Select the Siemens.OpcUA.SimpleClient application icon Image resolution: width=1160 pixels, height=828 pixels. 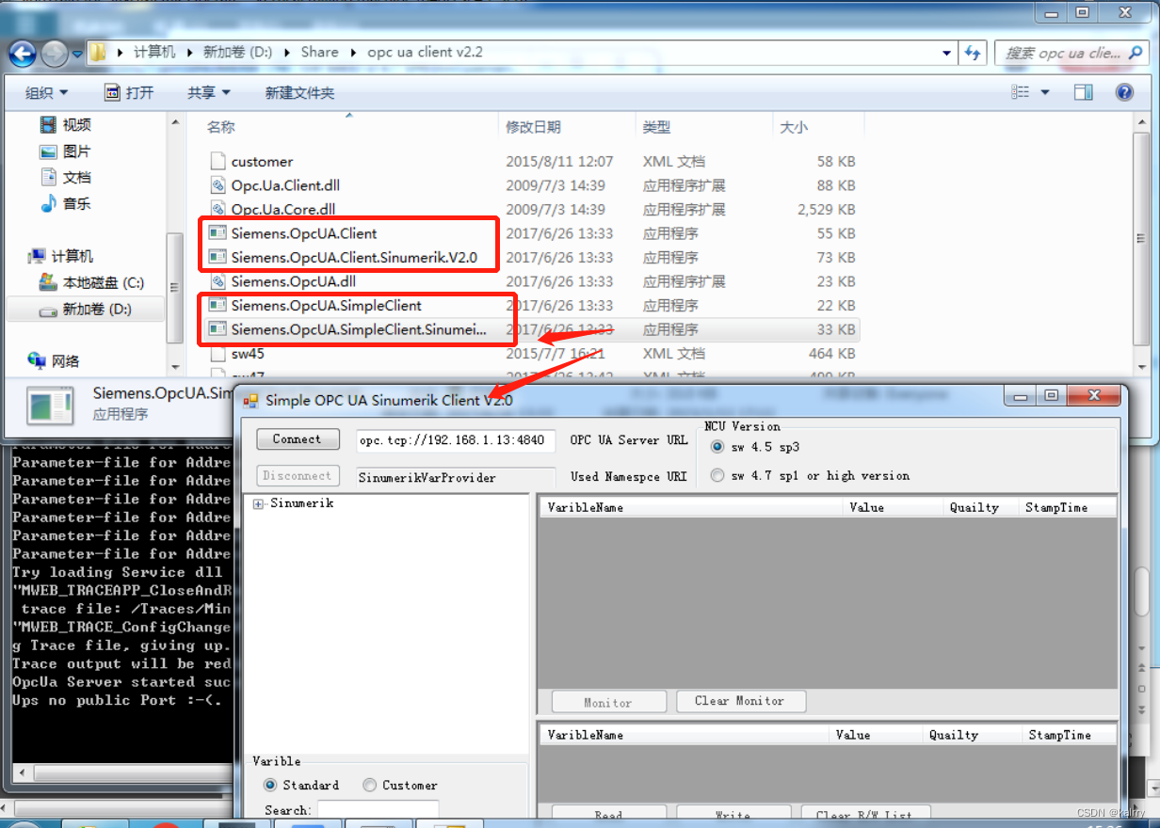coord(217,305)
